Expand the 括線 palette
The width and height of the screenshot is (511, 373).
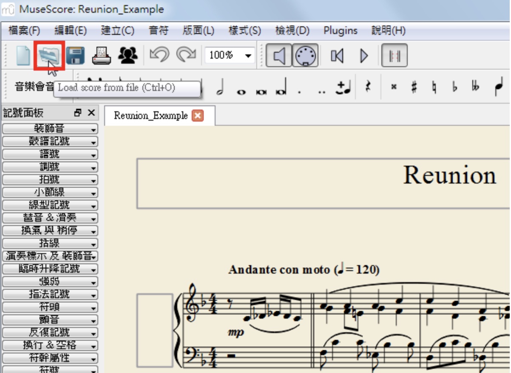pyautogui.click(x=50, y=243)
